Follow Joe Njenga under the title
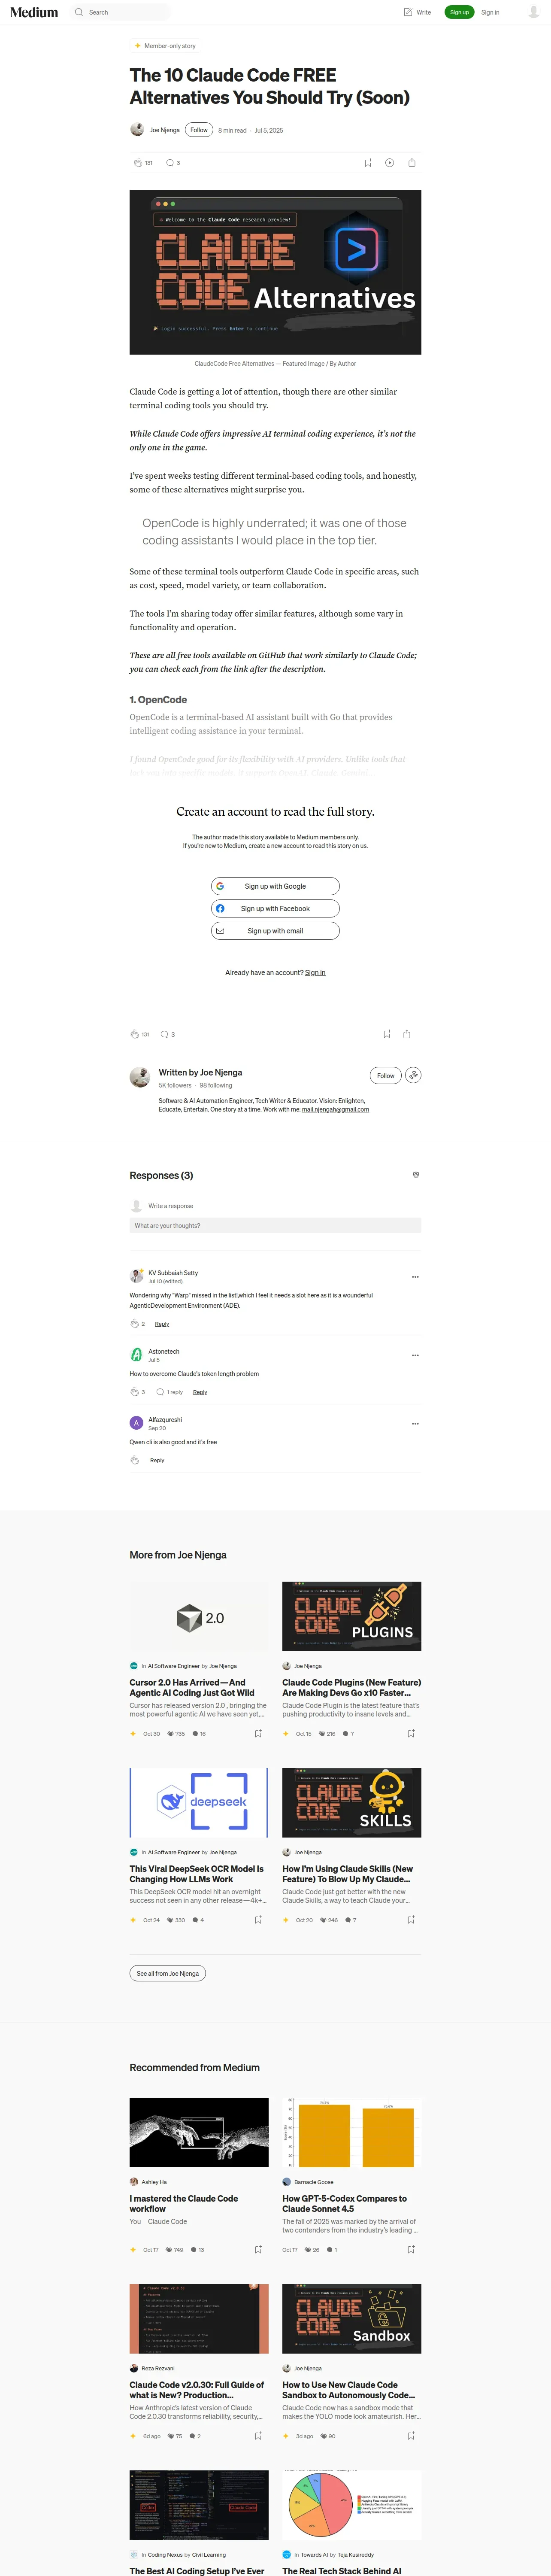 pos(199,130)
